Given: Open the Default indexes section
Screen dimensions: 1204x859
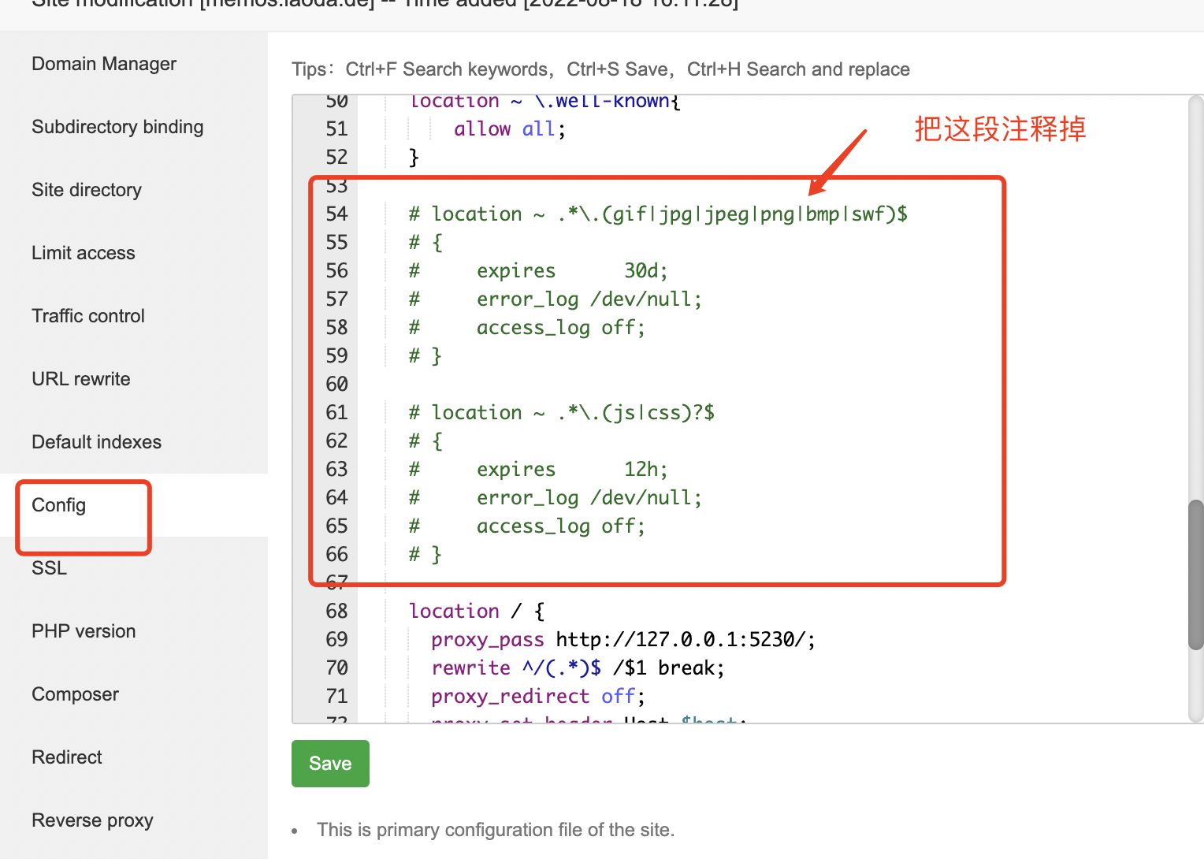Looking at the screenshot, I should coord(96,441).
